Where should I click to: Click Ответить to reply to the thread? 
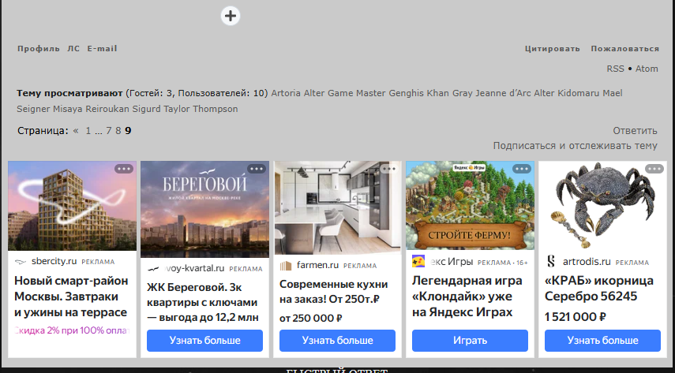[x=635, y=130]
